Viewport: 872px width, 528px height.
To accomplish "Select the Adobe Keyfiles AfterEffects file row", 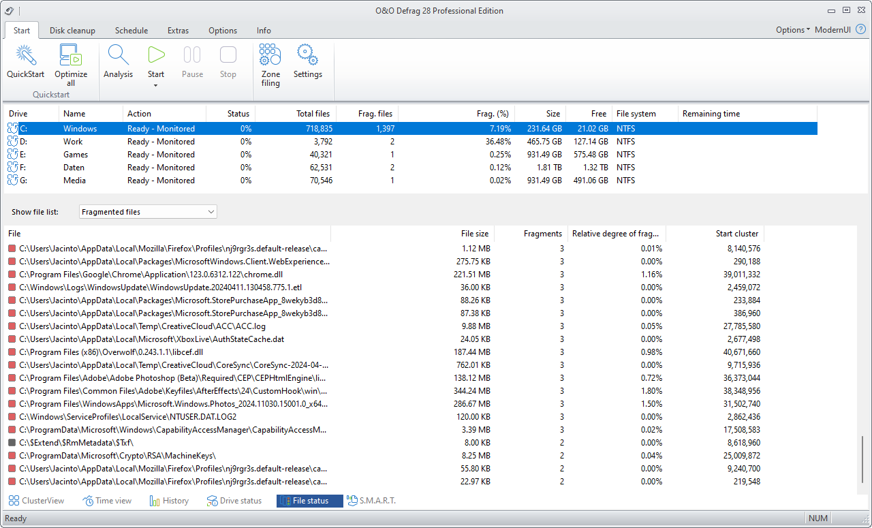I will (385, 391).
